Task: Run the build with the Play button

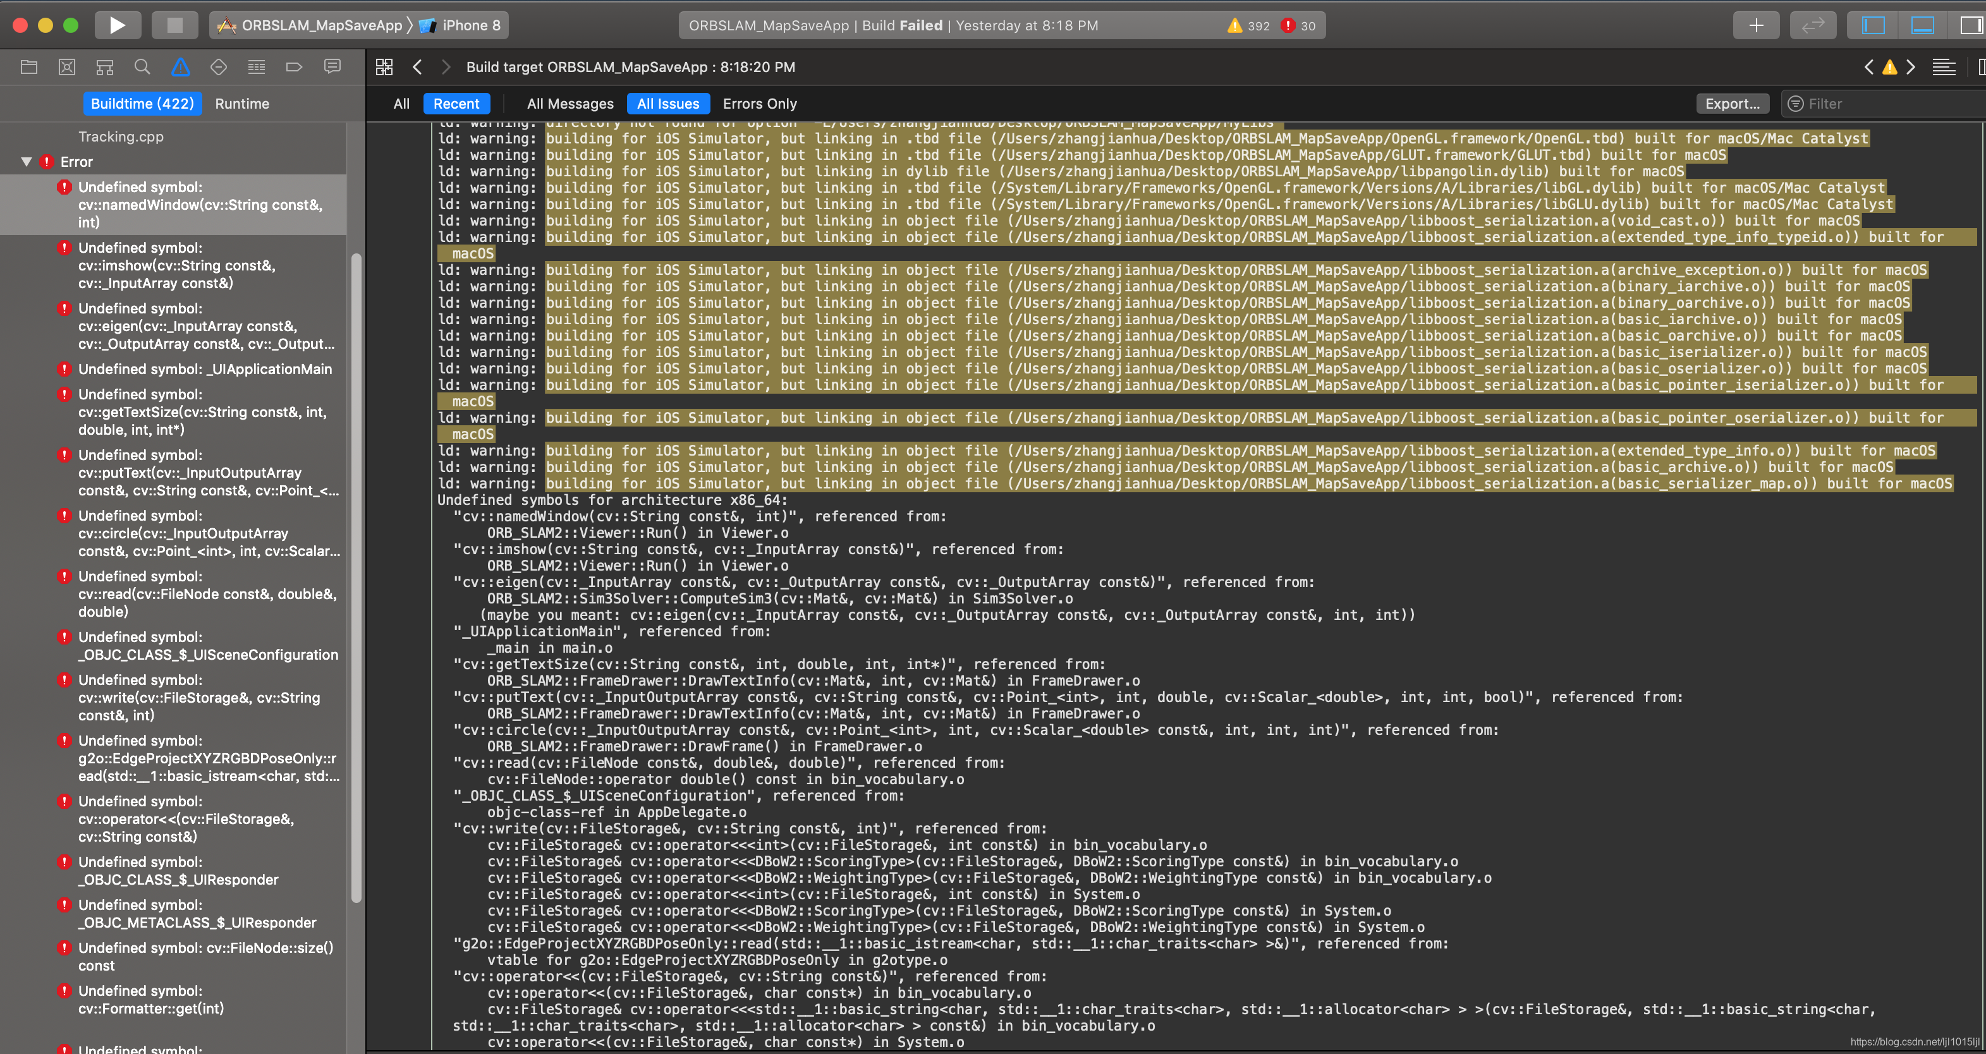Action: coord(117,25)
